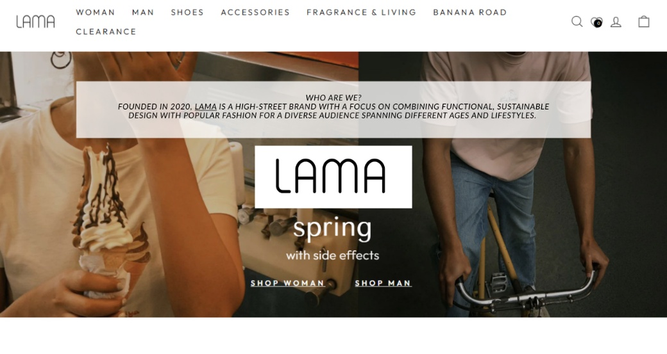The image size is (667, 354).
Task: Open the FRAGRANCE & LIVING menu
Action: [x=362, y=12]
